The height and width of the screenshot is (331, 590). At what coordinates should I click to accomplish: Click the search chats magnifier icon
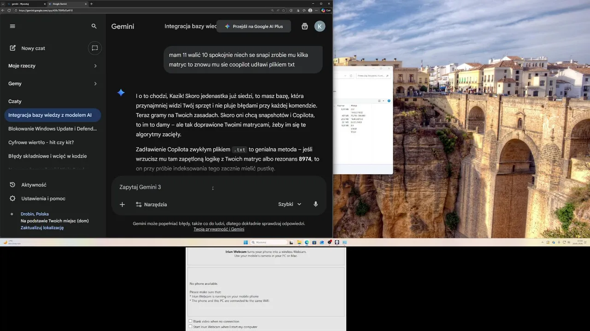click(94, 26)
